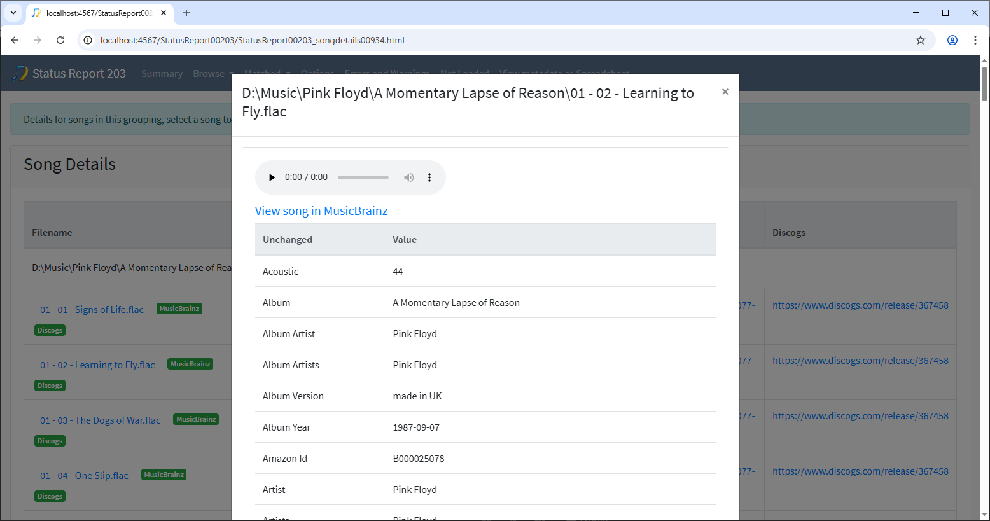
Task: Click the Discogs column header
Action: [x=789, y=233]
